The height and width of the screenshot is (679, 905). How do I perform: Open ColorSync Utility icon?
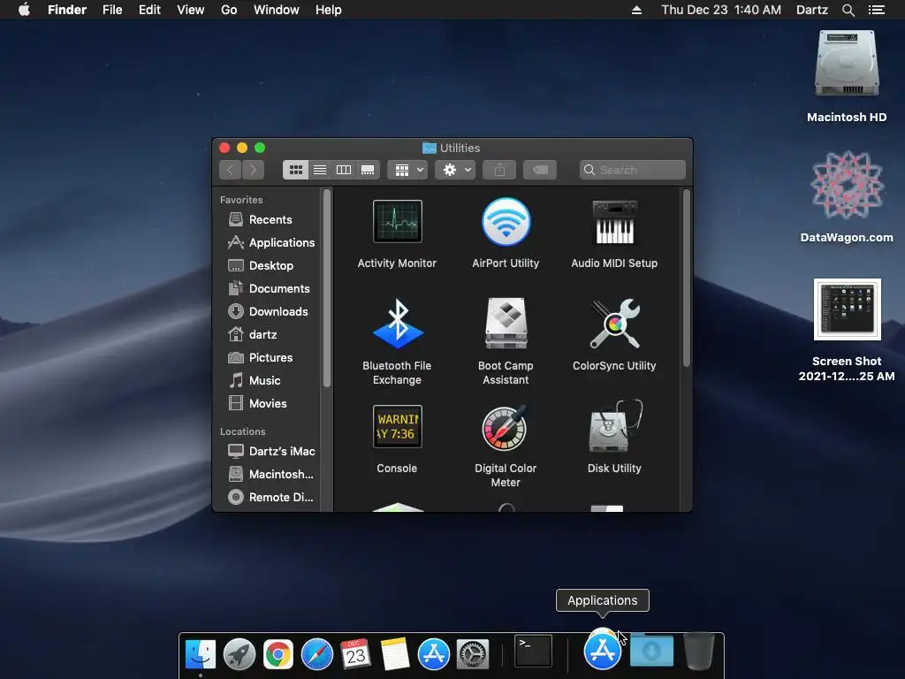pos(614,324)
